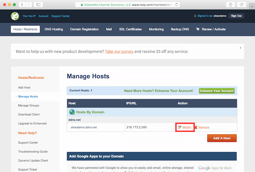Click the Current Hosts: 1 text
Screen dimensions: 255x172
[x=81, y=91]
